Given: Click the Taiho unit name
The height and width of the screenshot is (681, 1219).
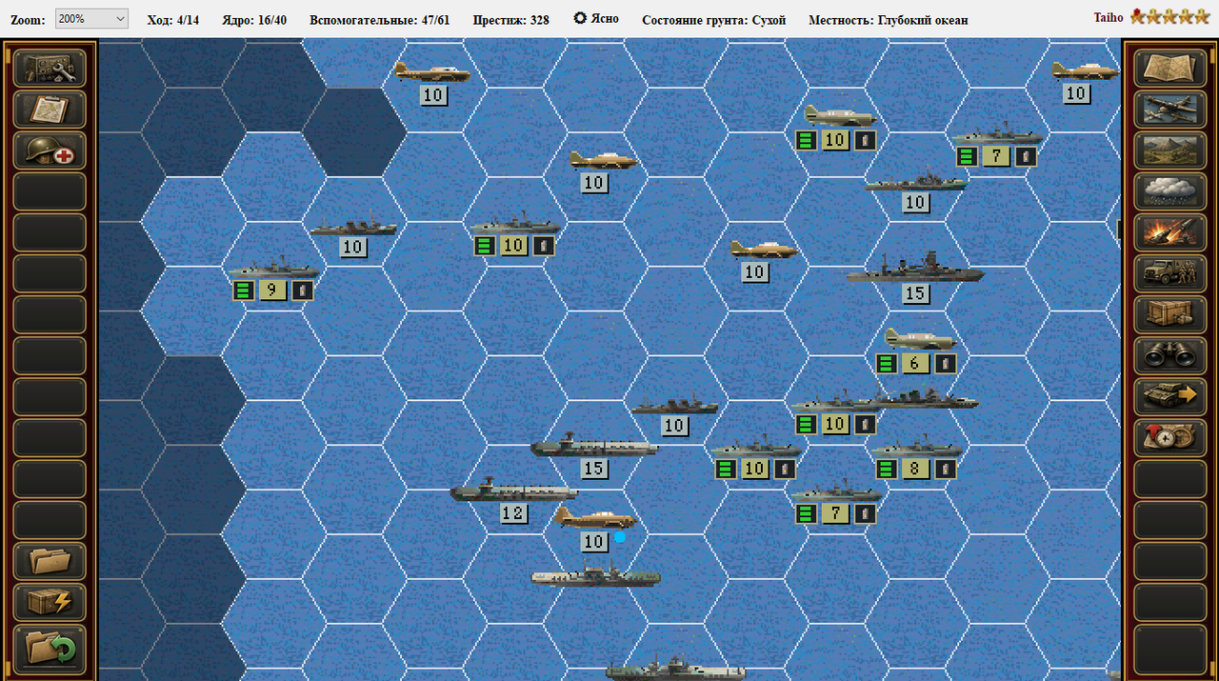Looking at the screenshot, I should [x=1109, y=17].
